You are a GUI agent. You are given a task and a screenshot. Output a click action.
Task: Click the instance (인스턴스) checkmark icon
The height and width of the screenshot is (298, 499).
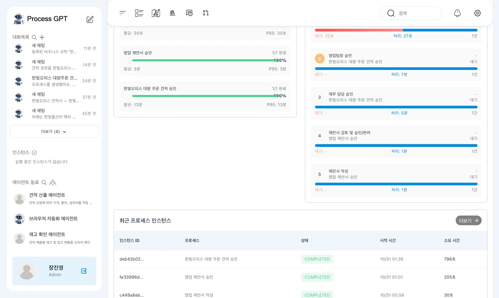(34, 153)
